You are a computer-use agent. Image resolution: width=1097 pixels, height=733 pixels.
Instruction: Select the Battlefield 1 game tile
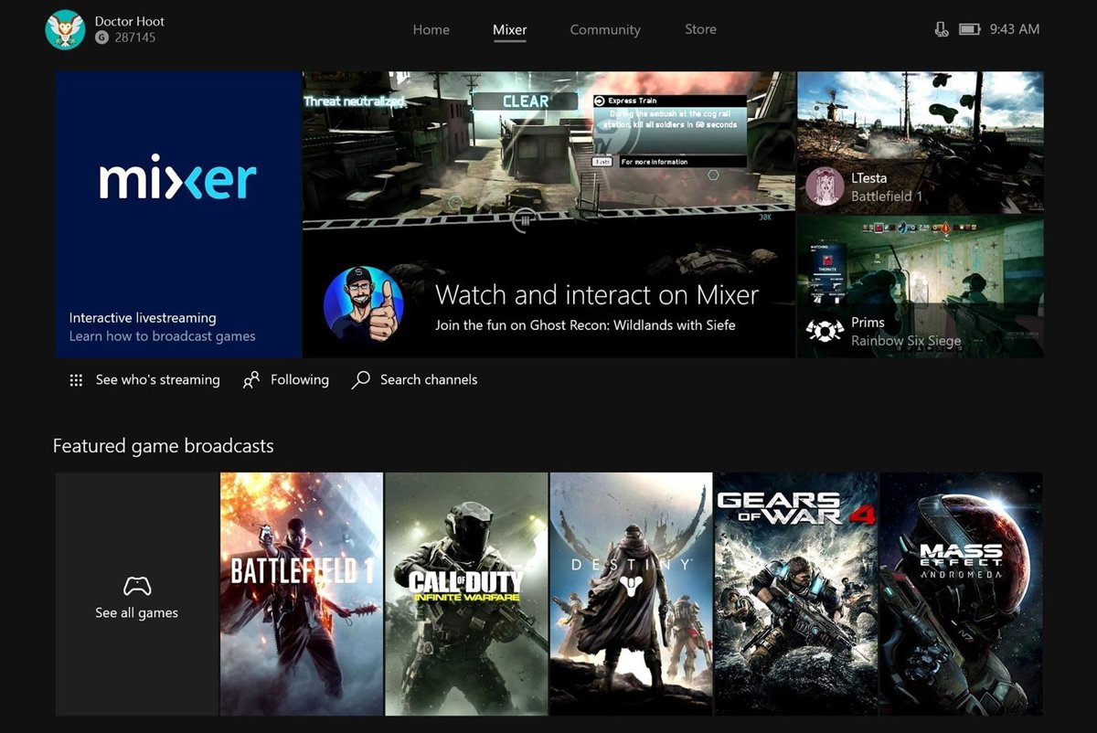tap(302, 593)
